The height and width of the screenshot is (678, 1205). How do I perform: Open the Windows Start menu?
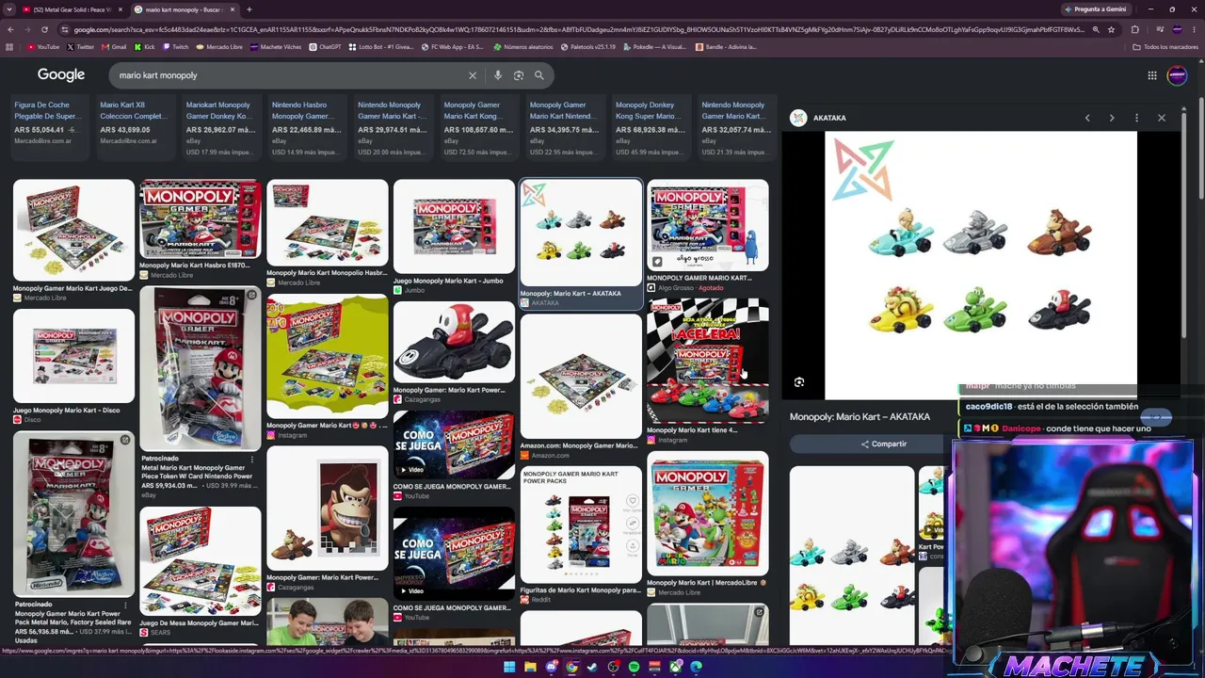[x=509, y=667]
